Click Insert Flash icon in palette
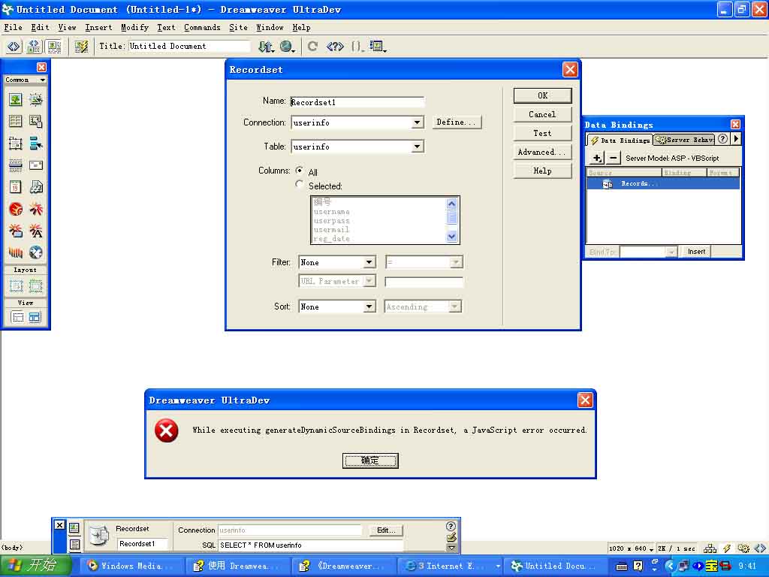The image size is (769, 577). 15,209
